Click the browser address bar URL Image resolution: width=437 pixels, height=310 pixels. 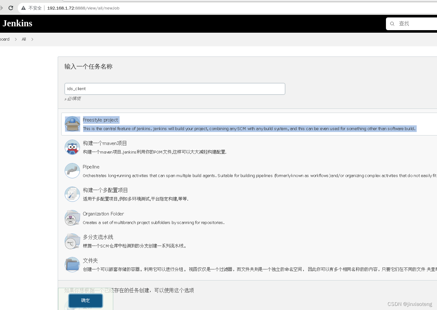pyautogui.click(x=83, y=8)
